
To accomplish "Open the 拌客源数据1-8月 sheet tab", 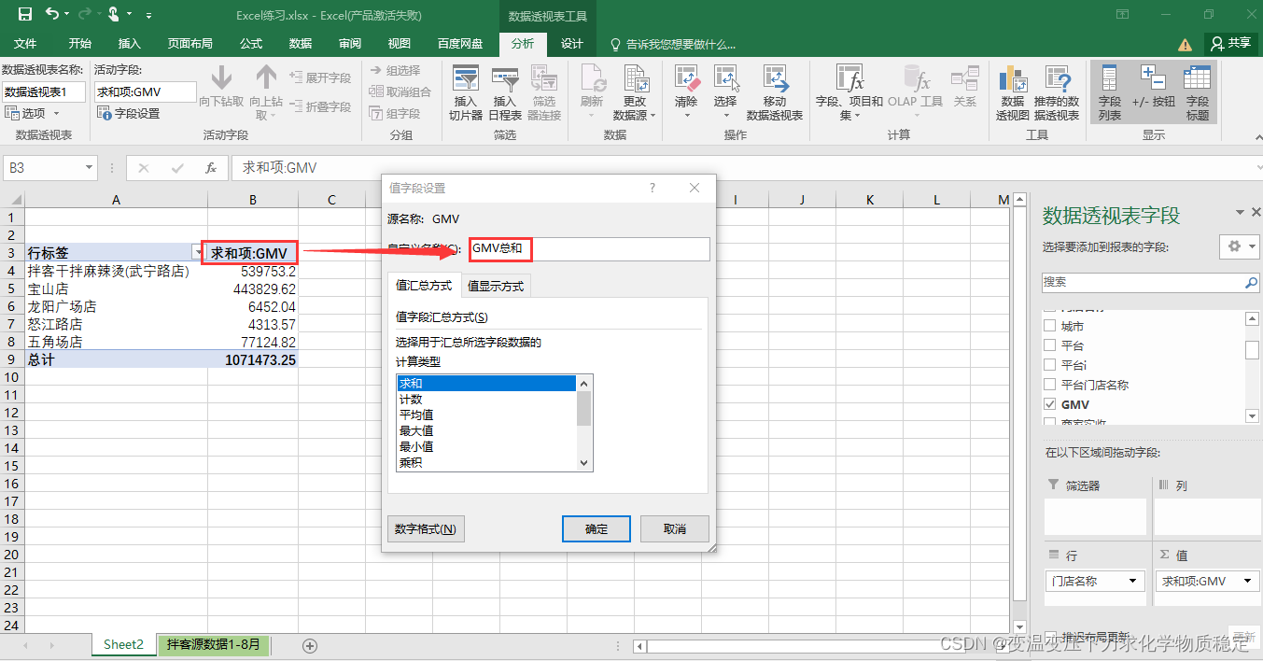I will [214, 644].
